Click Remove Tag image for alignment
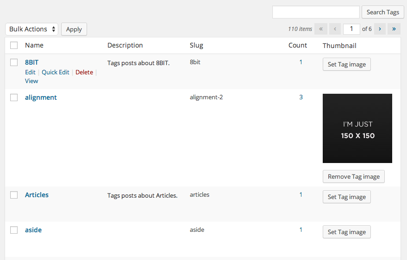The height and width of the screenshot is (260, 407). [x=354, y=176]
